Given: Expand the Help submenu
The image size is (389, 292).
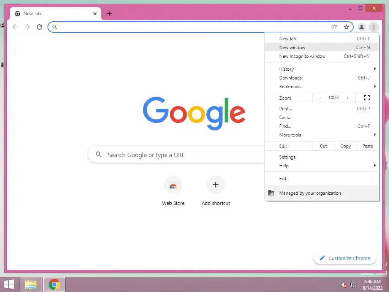Looking at the screenshot, I should coord(322,166).
